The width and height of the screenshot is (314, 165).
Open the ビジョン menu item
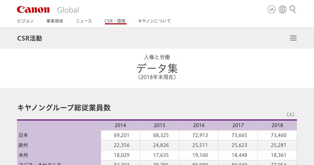25,21
